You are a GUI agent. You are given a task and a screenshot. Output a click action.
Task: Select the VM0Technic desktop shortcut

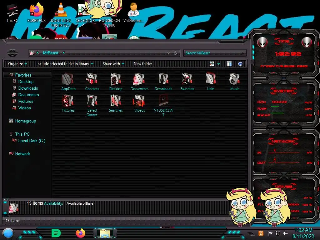pos(133,12)
